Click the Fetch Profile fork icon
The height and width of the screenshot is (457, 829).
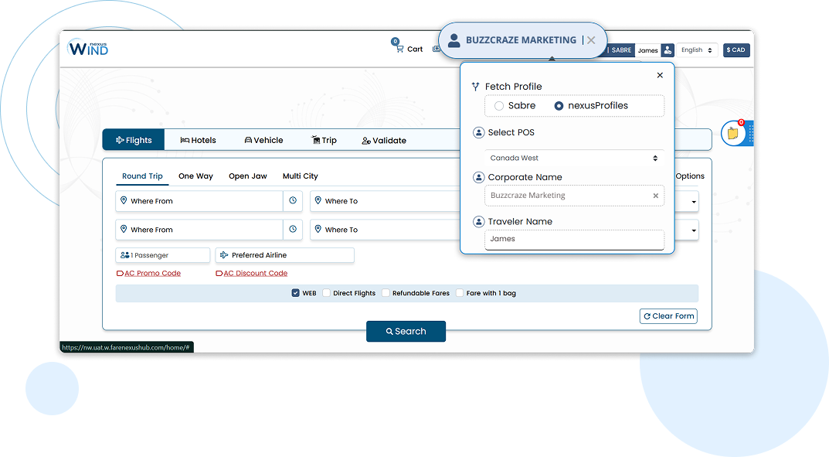point(475,87)
